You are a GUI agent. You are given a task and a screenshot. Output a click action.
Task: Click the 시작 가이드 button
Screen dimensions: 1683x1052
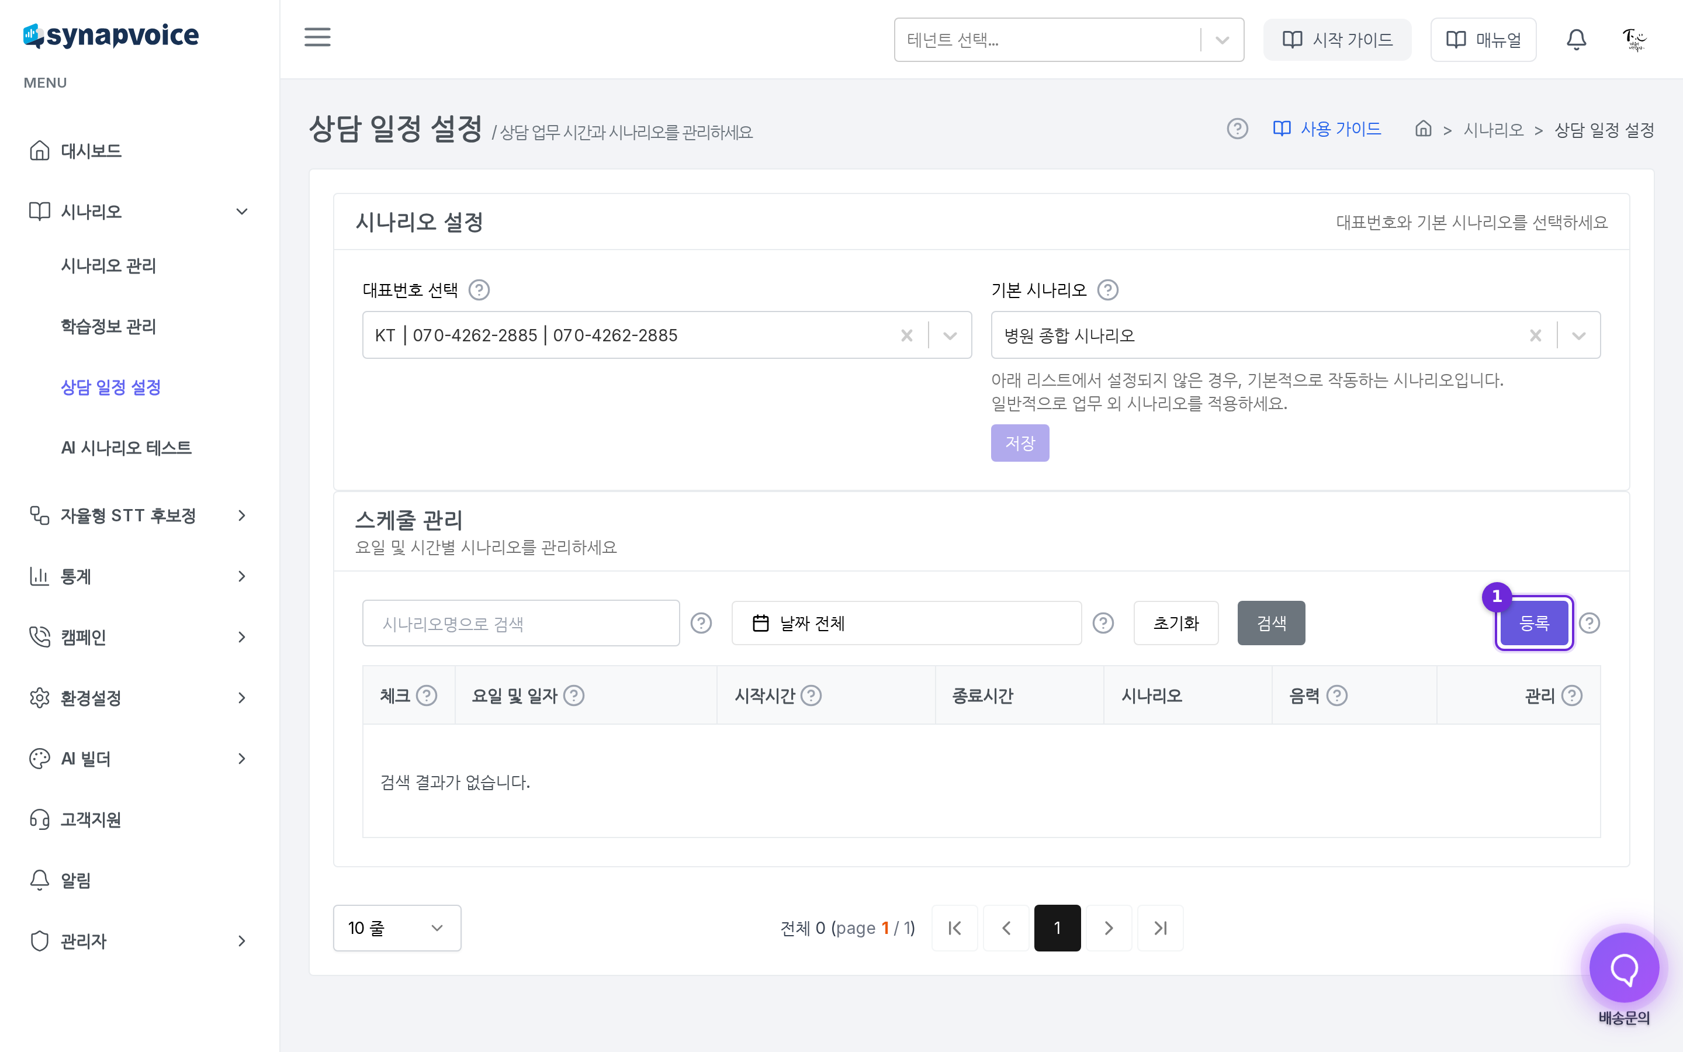point(1336,40)
